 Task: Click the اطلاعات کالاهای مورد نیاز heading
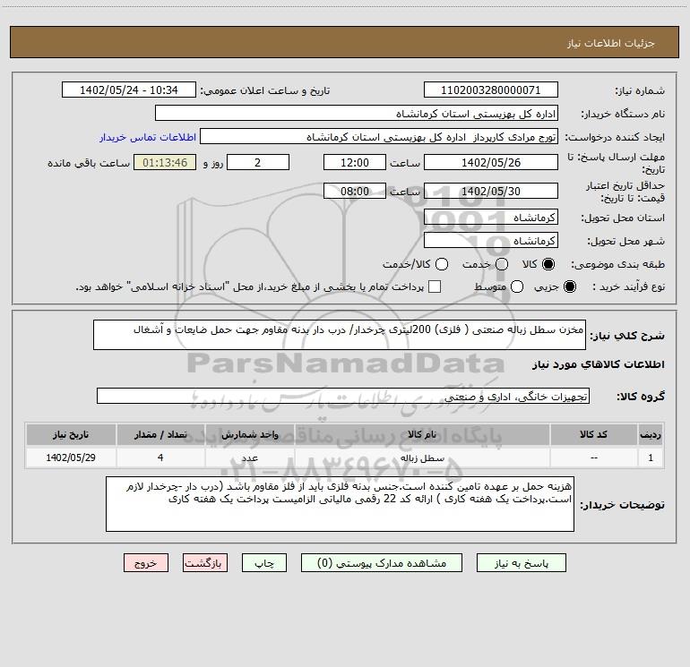pos(598,364)
